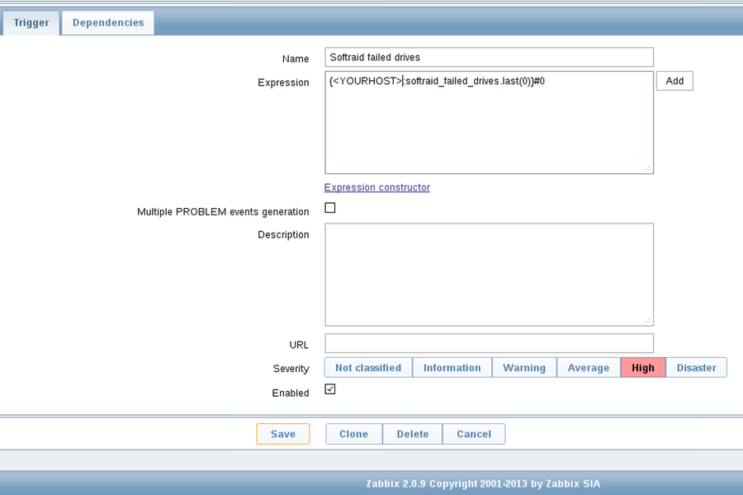The width and height of the screenshot is (743, 495).
Task: Click the Name input field
Action: point(489,58)
